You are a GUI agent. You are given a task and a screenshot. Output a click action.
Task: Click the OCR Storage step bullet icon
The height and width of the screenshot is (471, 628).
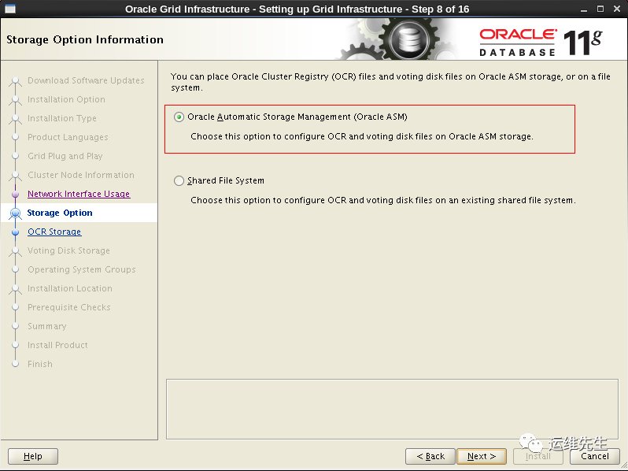(15, 232)
